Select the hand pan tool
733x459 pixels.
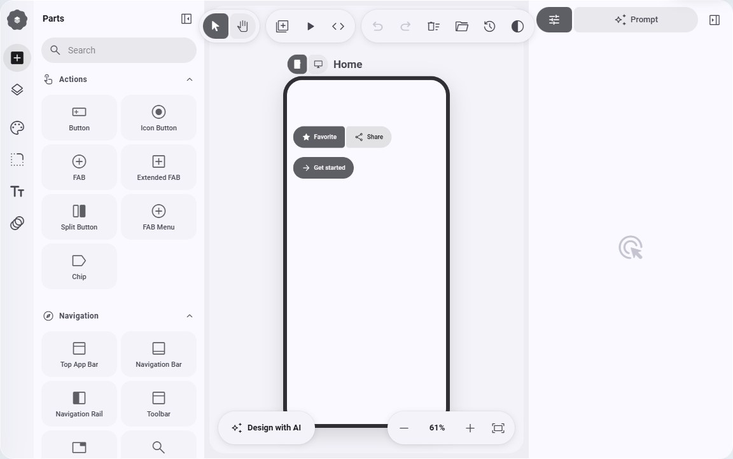242,26
